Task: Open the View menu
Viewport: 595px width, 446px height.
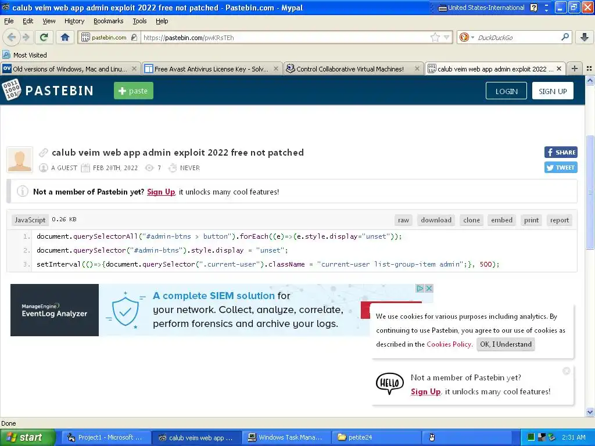Action: (x=49, y=21)
